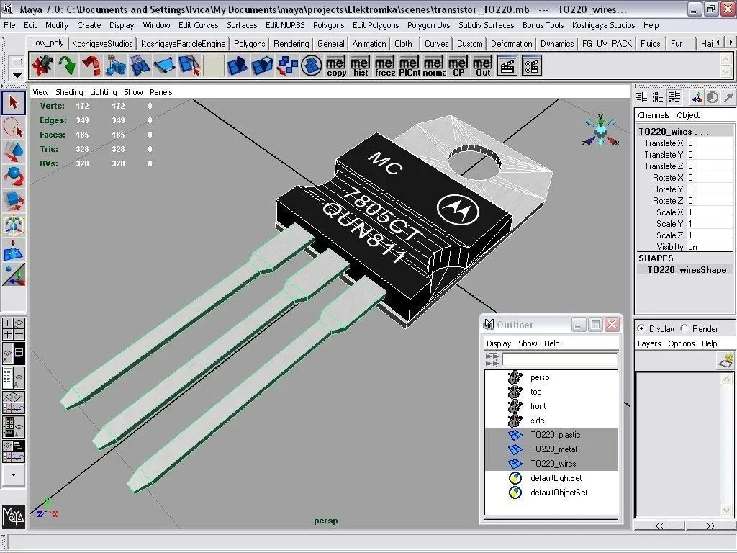
Task: Pick the Universal Manipulator tool
Action: coord(14,225)
